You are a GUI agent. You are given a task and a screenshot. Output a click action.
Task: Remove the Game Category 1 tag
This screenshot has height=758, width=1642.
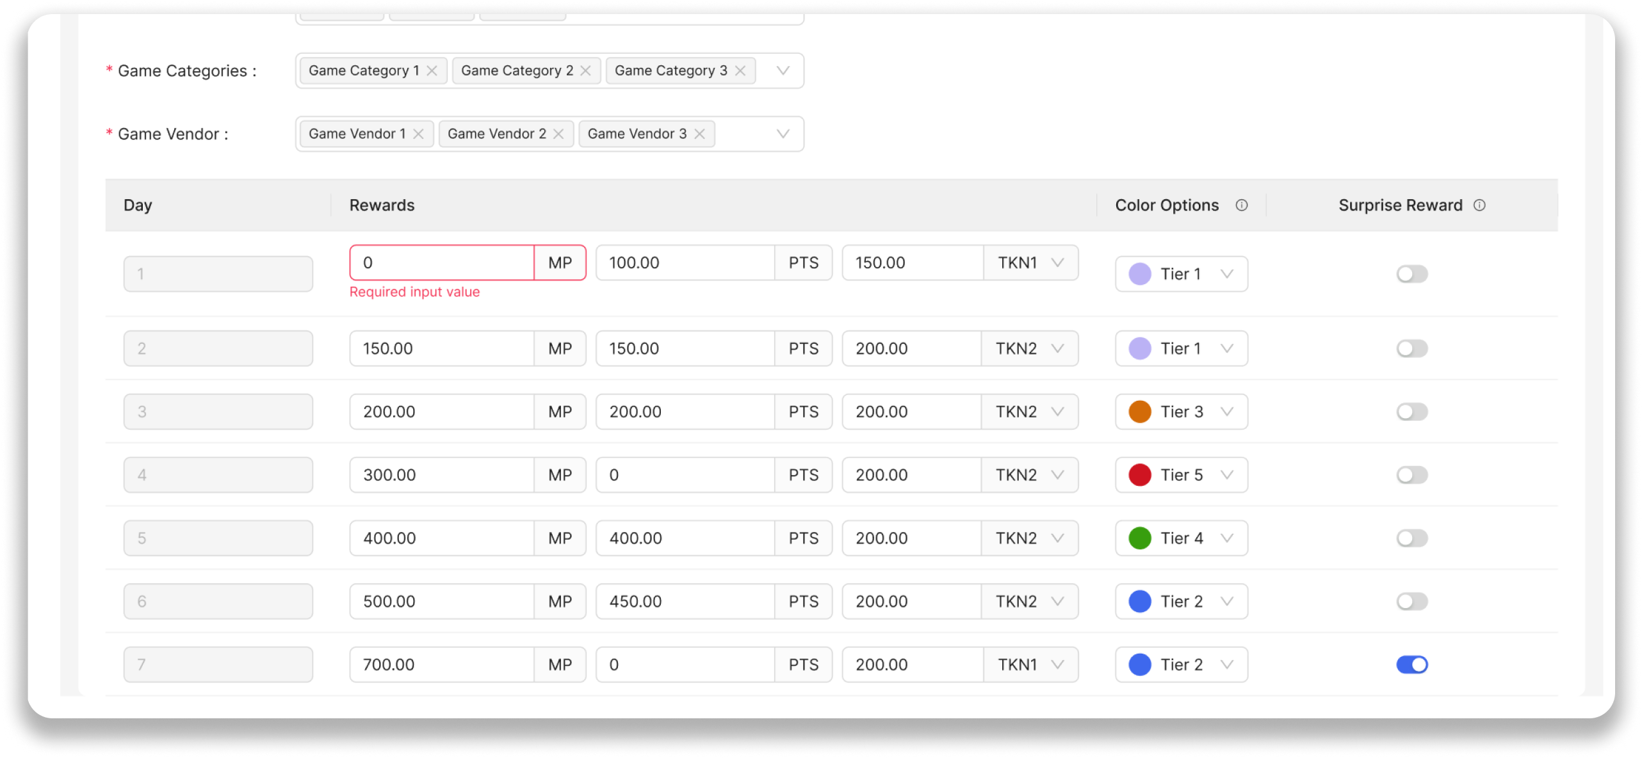(x=432, y=70)
